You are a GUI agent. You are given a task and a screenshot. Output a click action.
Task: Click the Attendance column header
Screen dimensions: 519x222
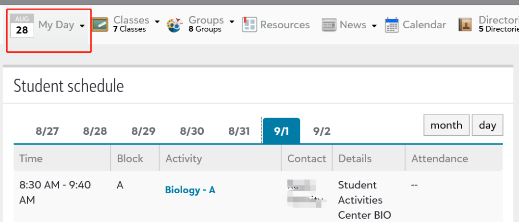pyautogui.click(x=440, y=159)
